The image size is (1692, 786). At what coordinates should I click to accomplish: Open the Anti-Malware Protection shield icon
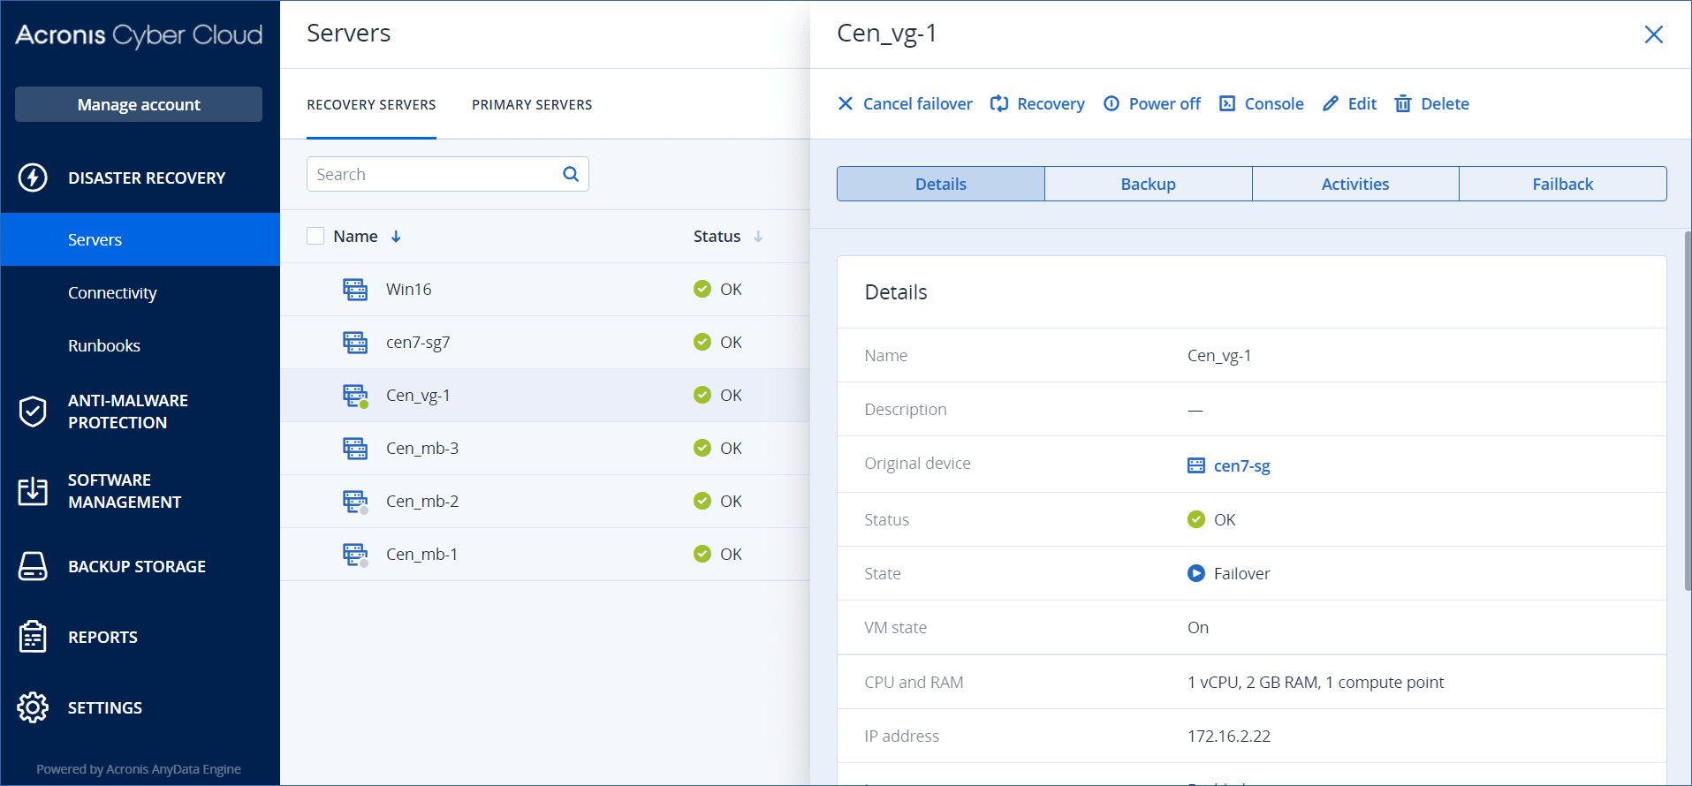(x=33, y=412)
